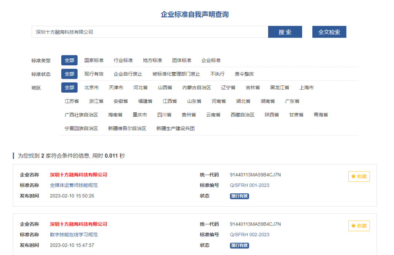This screenshot has width=394, height=255.
Task: Select 全部 in the 标准类型 filter row
Action: point(69,60)
